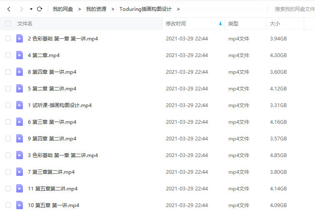The width and height of the screenshot is (315, 220).
Task: Open file 7 第三章第二讲.mp4
Action: pos(51,172)
